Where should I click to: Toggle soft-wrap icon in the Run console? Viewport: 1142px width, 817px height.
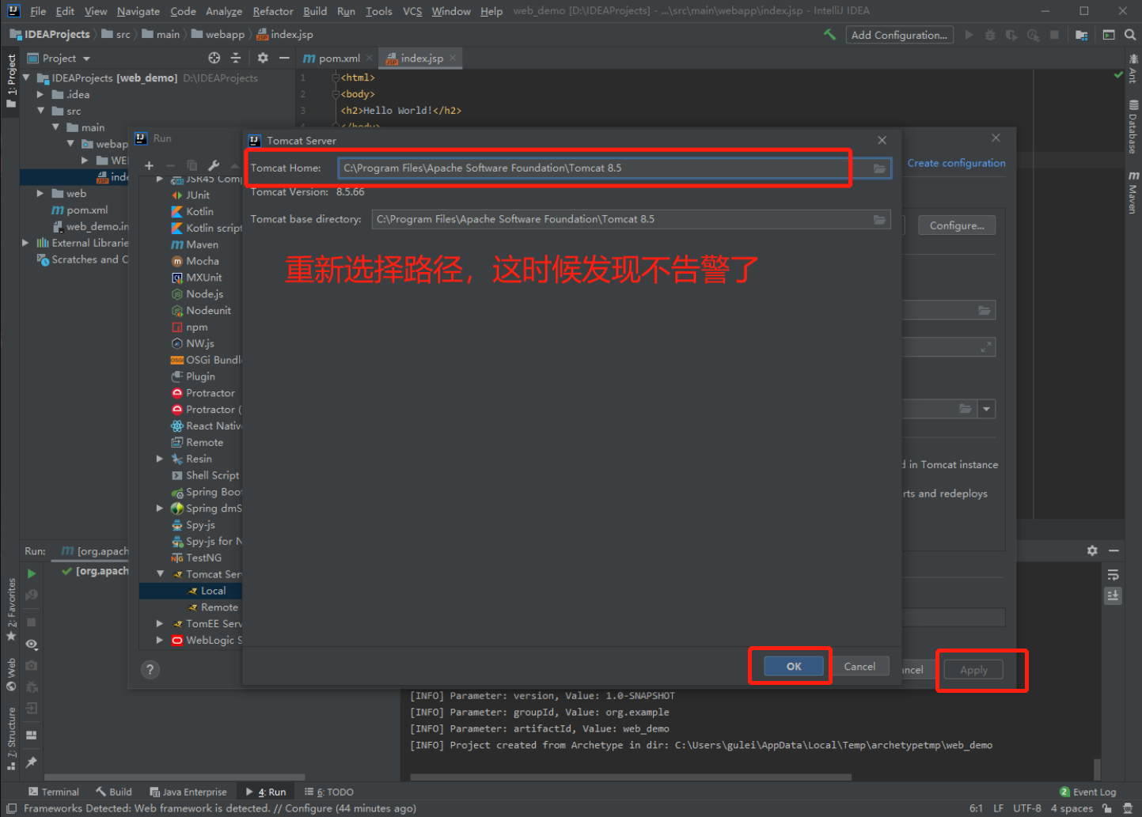[x=1113, y=575]
